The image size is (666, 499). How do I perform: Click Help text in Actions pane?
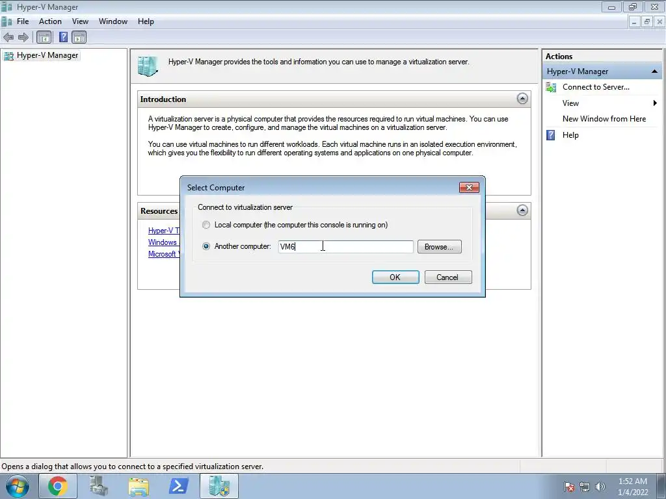pyautogui.click(x=570, y=135)
